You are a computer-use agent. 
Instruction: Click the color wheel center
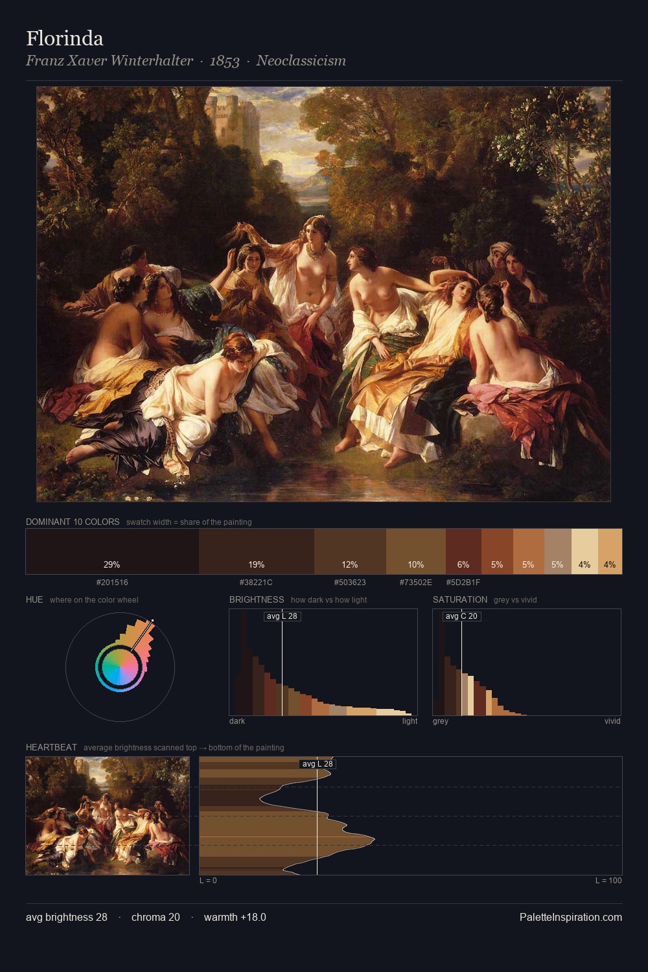120,667
